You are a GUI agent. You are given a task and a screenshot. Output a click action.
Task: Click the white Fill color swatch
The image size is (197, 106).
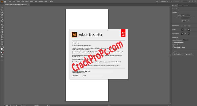2,49
